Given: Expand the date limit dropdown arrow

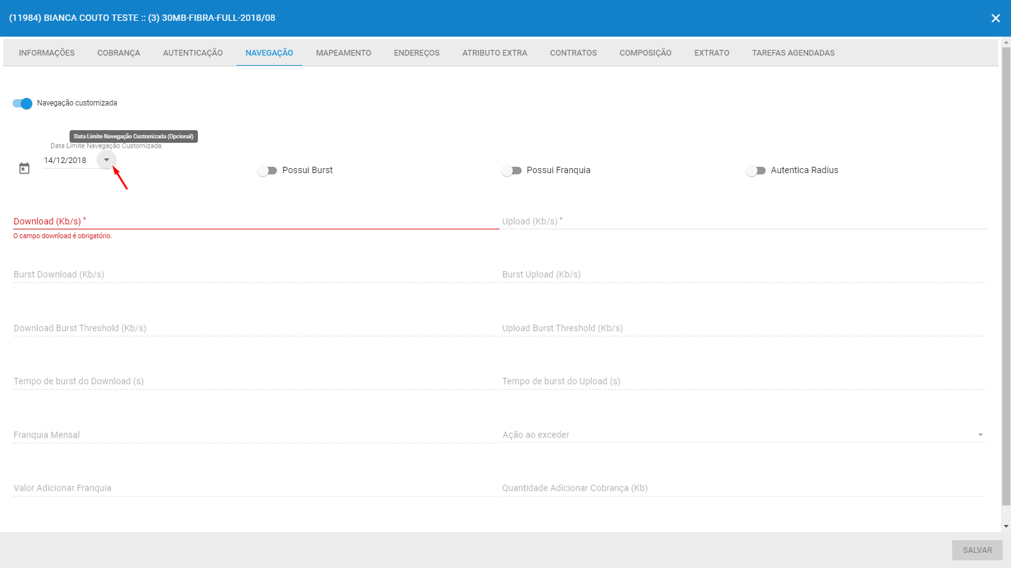Looking at the screenshot, I should [107, 160].
